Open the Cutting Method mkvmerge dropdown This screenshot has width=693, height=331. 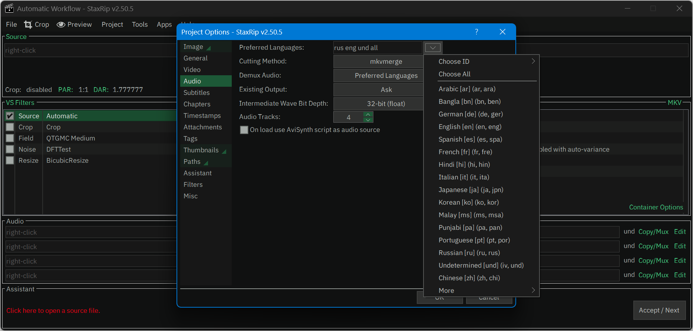pos(378,62)
